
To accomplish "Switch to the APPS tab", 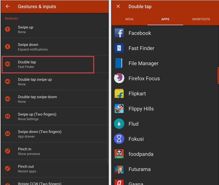I will pyautogui.click(x=165, y=19).
